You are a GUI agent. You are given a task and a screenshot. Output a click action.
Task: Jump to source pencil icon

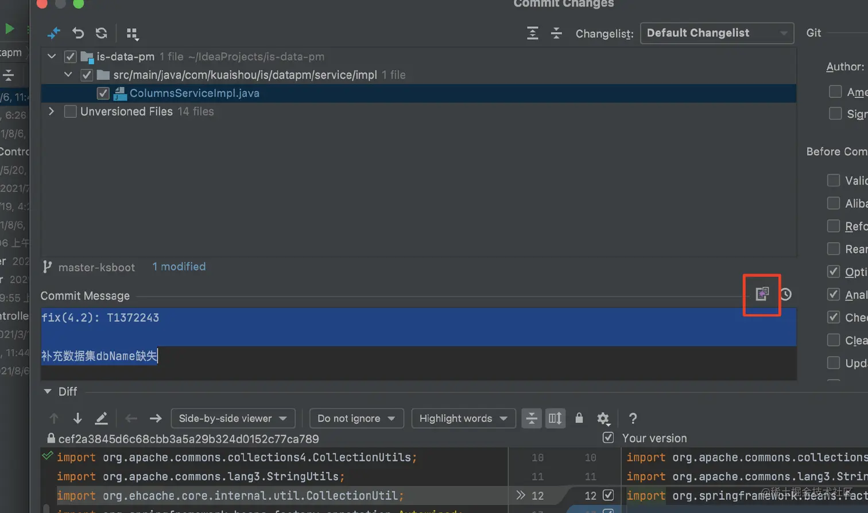coord(101,418)
